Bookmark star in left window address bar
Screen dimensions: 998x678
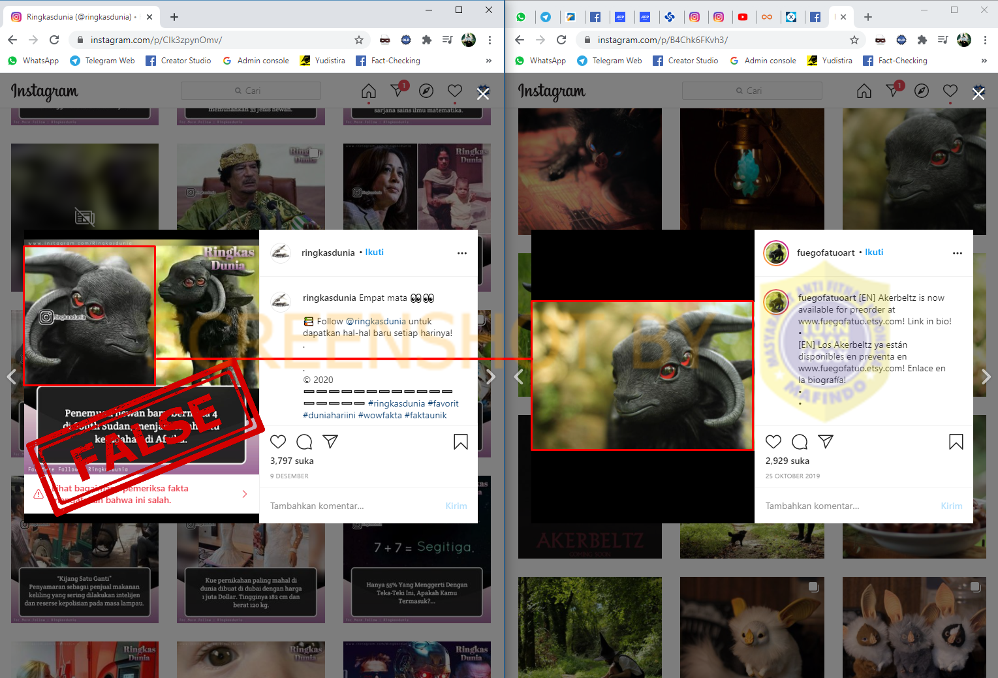pyautogui.click(x=359, y=40)
